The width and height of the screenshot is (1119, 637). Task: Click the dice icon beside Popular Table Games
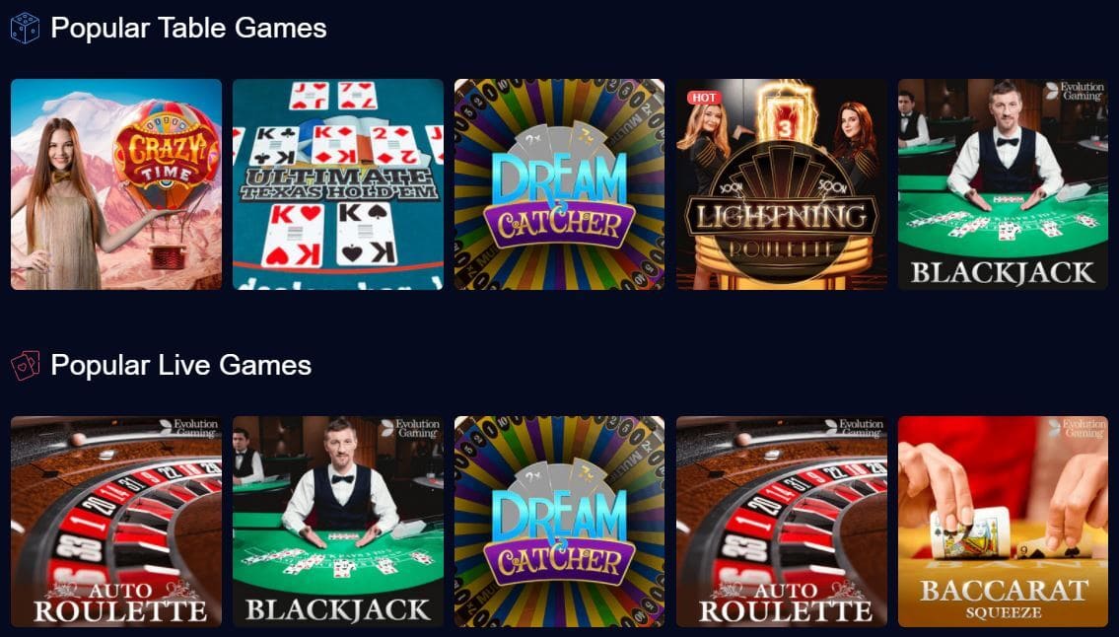point(25,28)
